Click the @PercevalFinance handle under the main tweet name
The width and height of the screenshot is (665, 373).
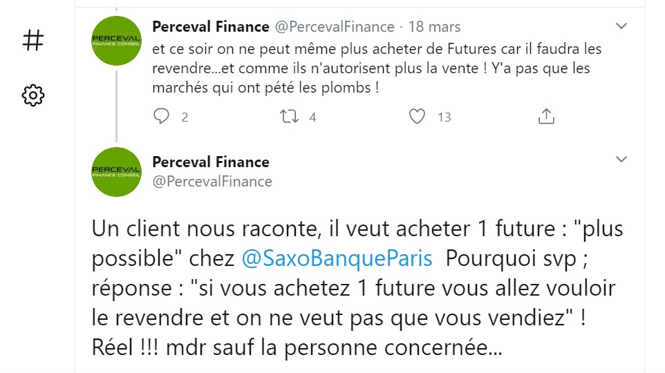(x=212, y=182)
